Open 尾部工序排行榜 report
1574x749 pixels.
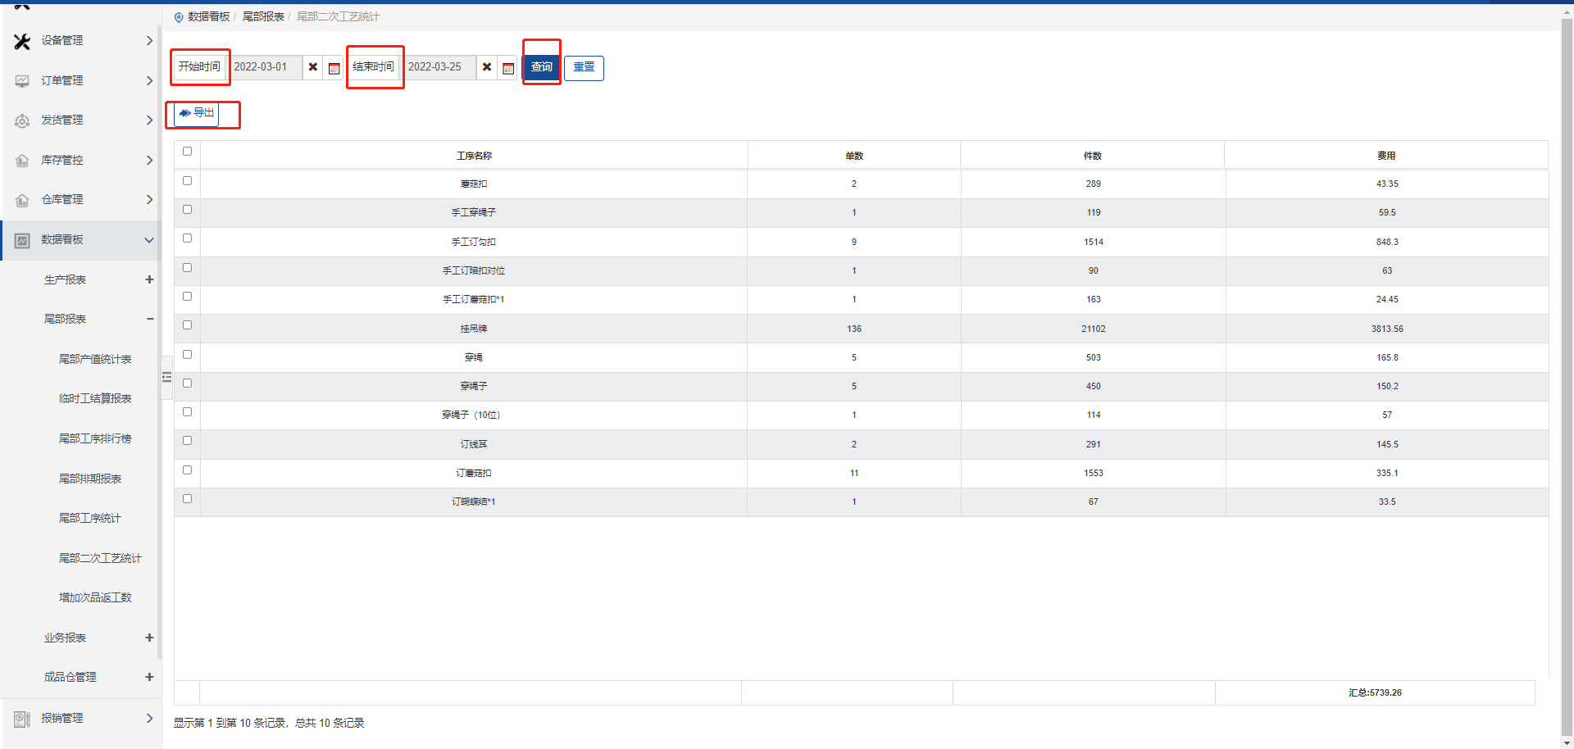(x=95, y=438)
